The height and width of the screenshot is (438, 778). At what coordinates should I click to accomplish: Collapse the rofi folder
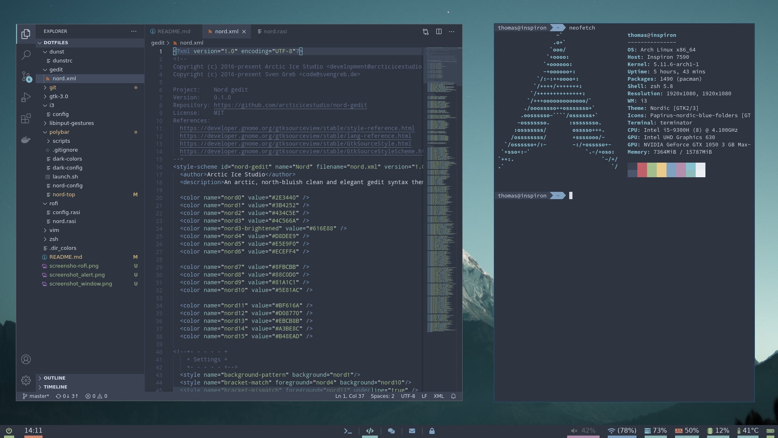(x=90, y=203)
